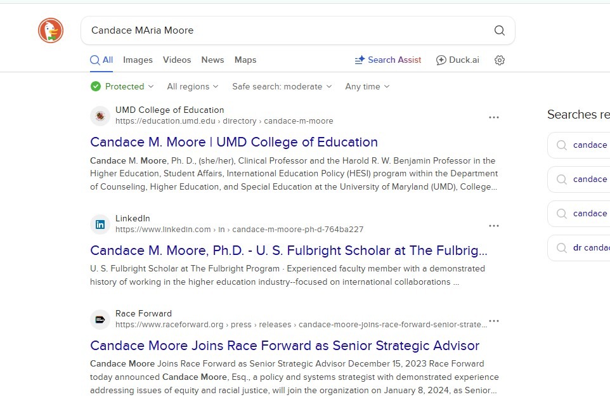
Task: Click the magnifying glass search button
Action: coord(499,30)
